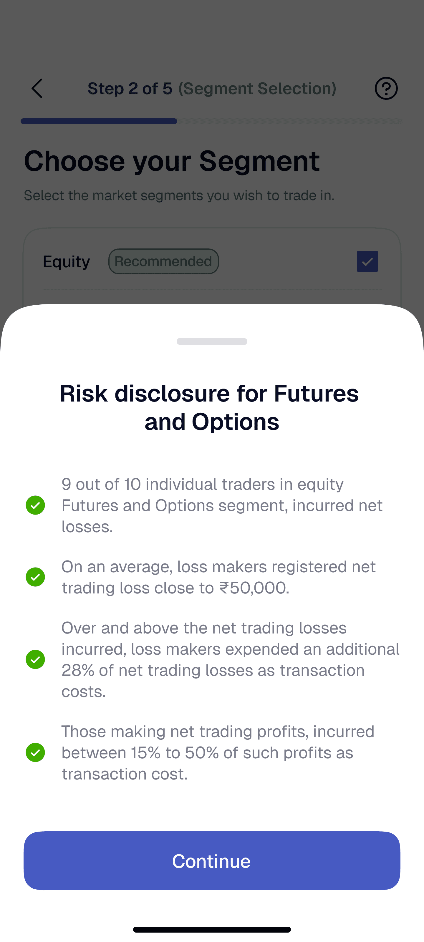
Task: Click the step progress bar
Action: pos(212,121)
